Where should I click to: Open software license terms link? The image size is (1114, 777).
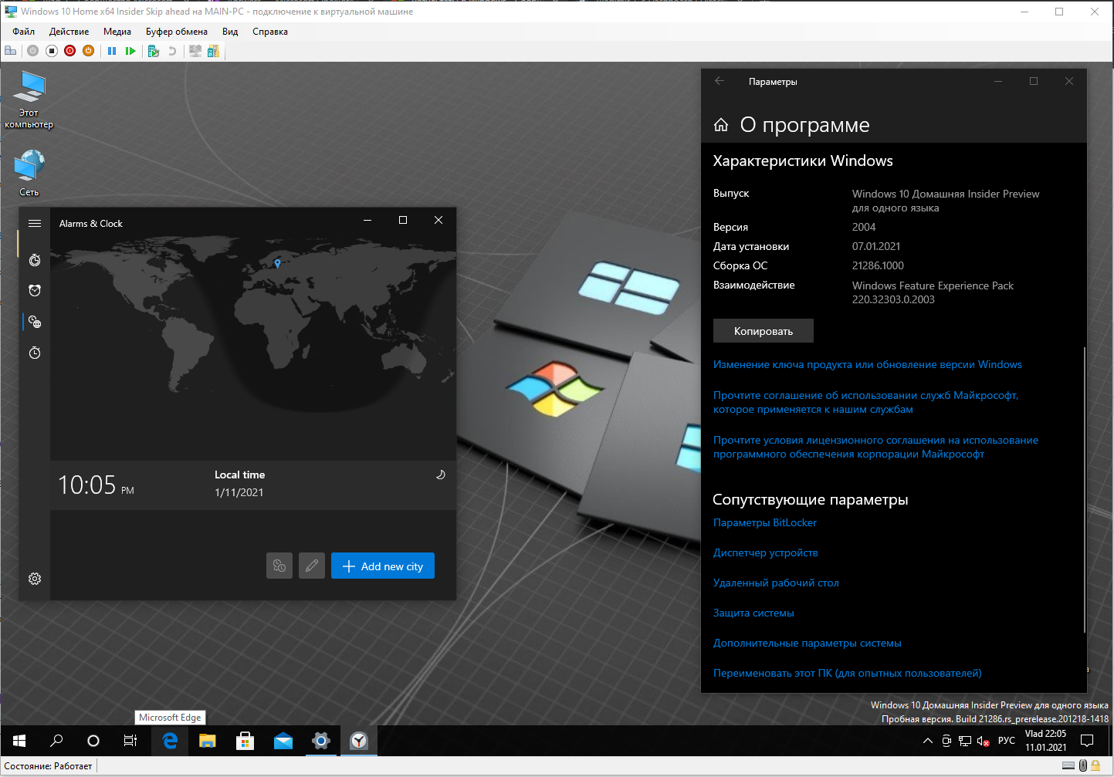tap(875, 447)
